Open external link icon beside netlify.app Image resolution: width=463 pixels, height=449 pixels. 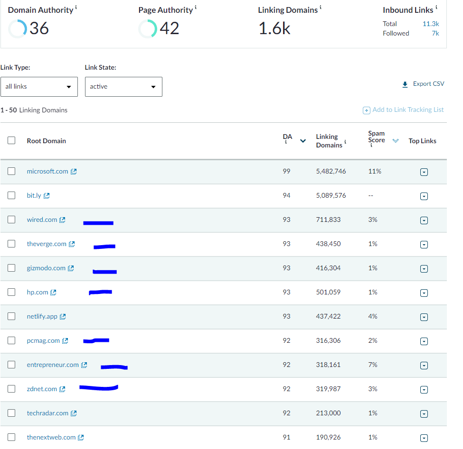pyautogui.click(x=63, y=317)
